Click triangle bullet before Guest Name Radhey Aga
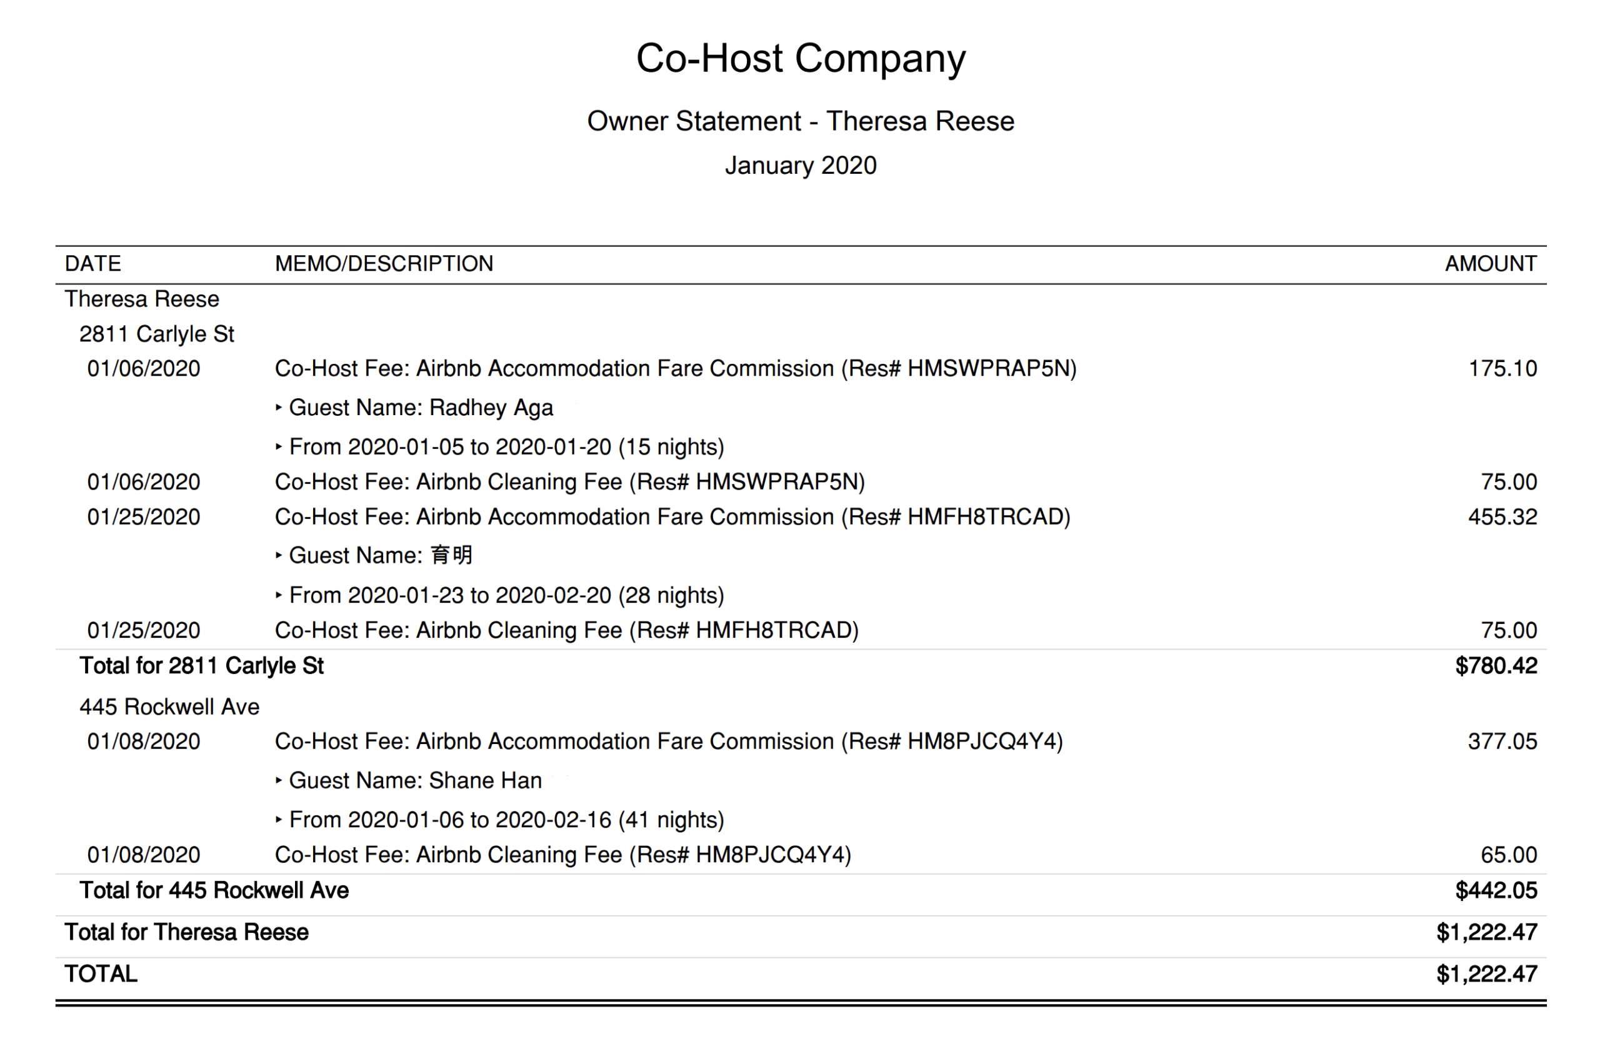 tap(278, 408)
